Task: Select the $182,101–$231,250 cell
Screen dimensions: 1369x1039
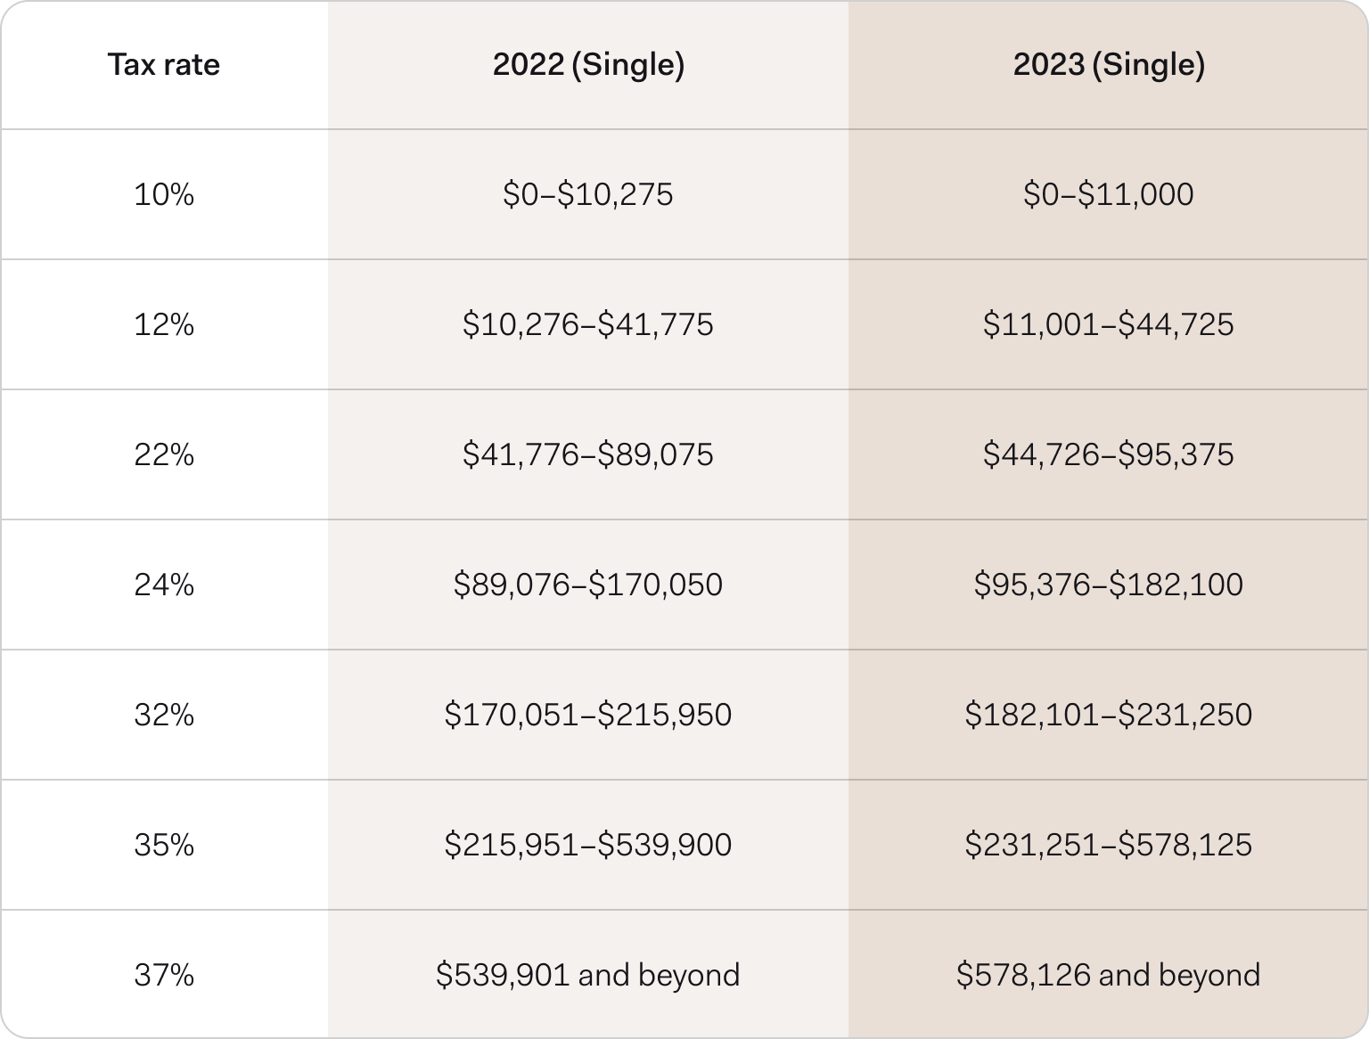Action: 1109,715
